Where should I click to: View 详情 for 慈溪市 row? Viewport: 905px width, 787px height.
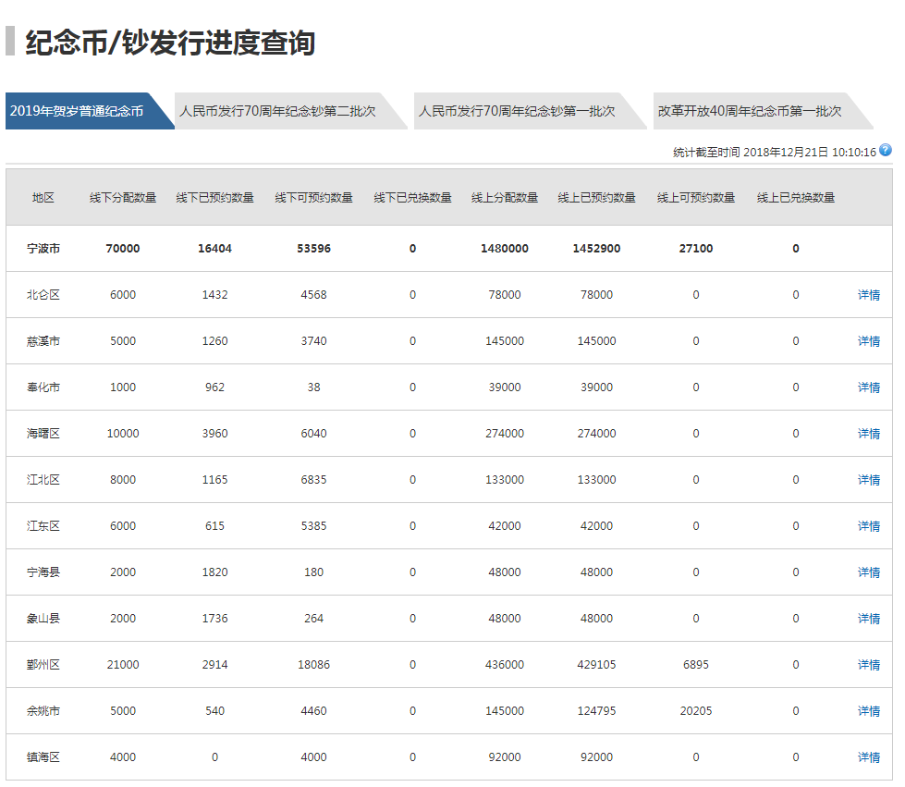[x=868, y=341]
